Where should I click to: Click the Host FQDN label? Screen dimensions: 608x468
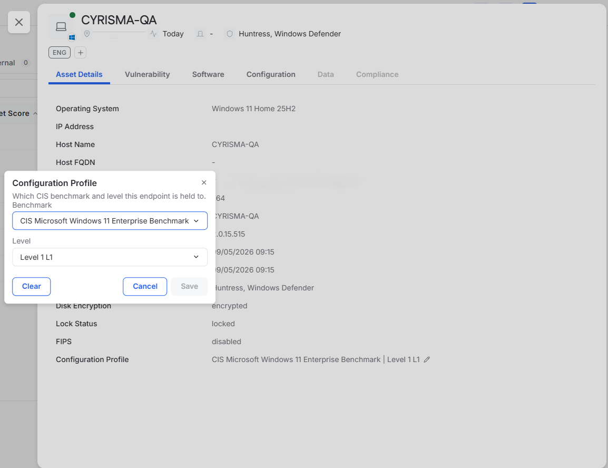(x=75, y=162)
